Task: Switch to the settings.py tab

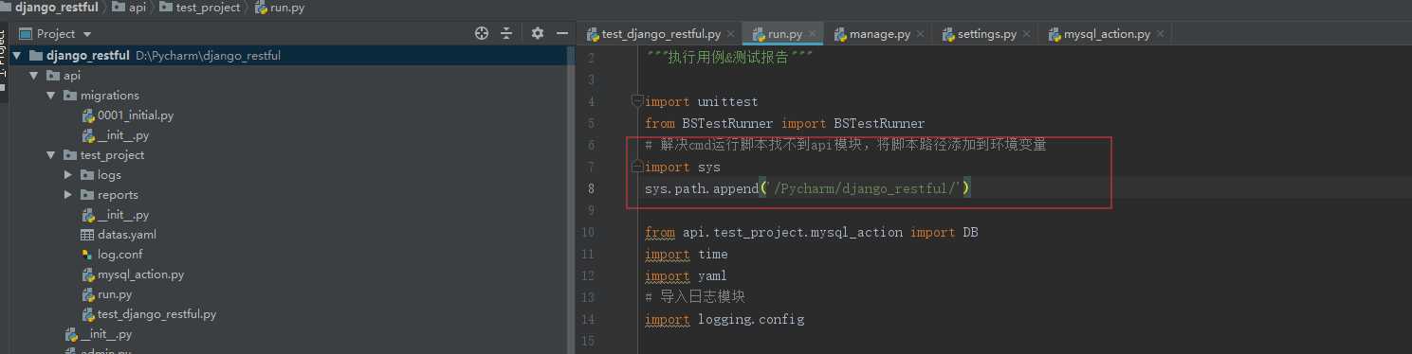Action: point(981,34)
